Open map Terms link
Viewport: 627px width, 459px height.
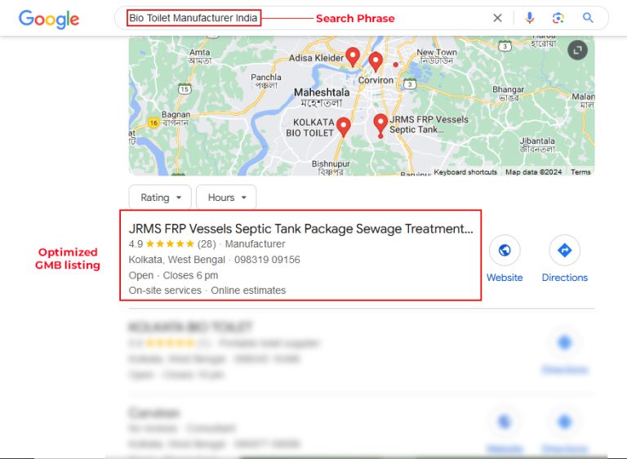coord(580,172)
